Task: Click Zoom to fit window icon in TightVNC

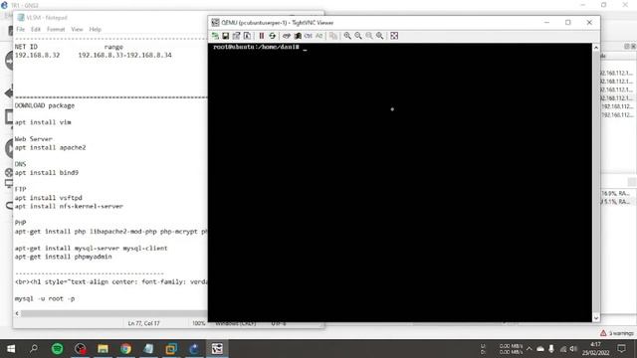Action: 379,36
